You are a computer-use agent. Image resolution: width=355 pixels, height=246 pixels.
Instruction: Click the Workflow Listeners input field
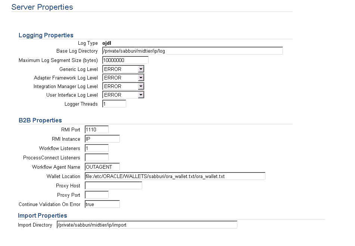(97, 148)
